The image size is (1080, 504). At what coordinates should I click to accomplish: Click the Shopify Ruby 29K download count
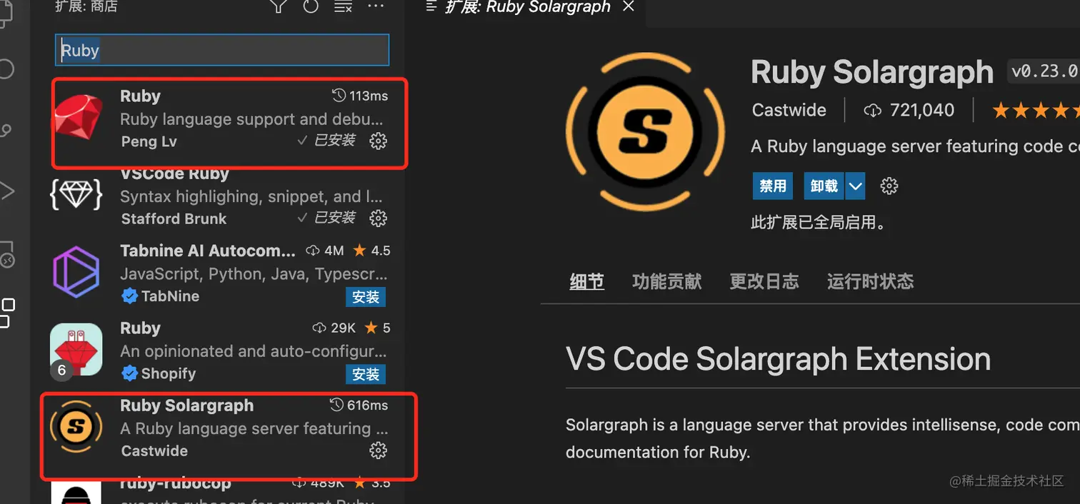(x=334, y=328)
